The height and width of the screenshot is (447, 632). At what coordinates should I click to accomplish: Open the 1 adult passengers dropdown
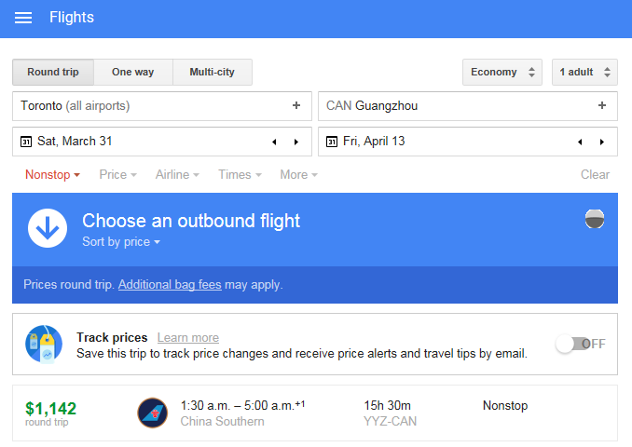[584, 72]
